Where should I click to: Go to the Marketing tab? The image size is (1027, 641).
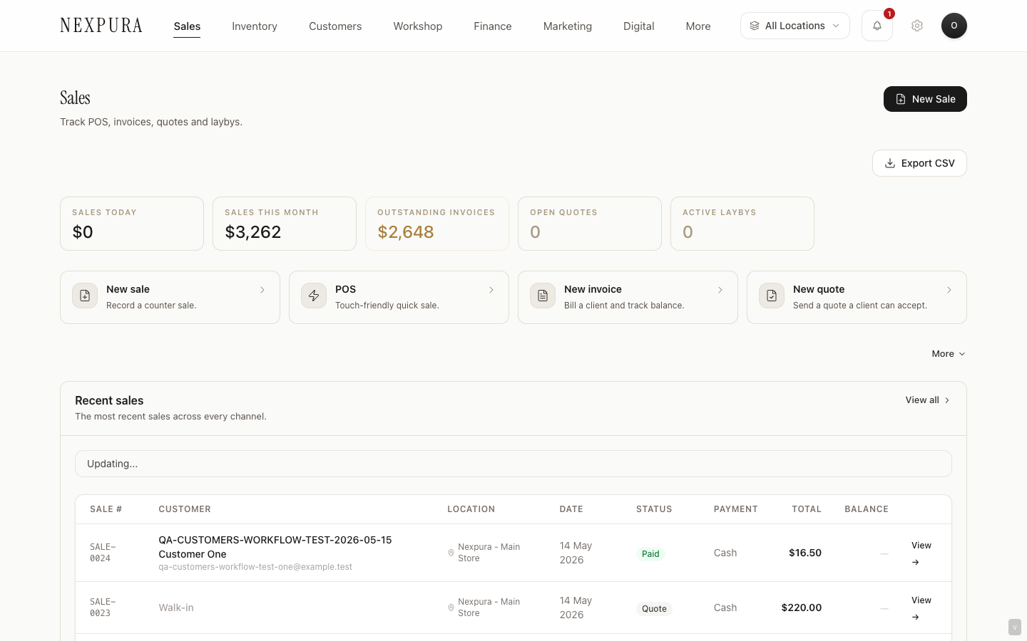568,26
